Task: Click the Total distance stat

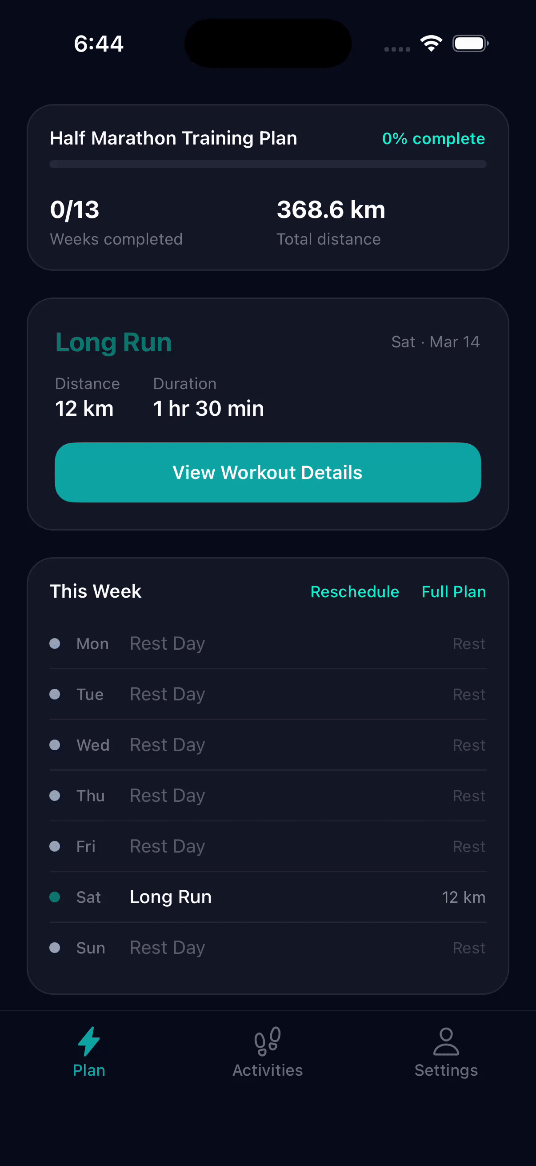Action: (330, 222)
